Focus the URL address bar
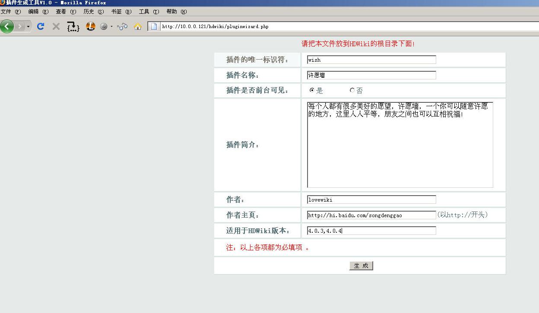Screen dimensions: 539x313 point(349,26)
